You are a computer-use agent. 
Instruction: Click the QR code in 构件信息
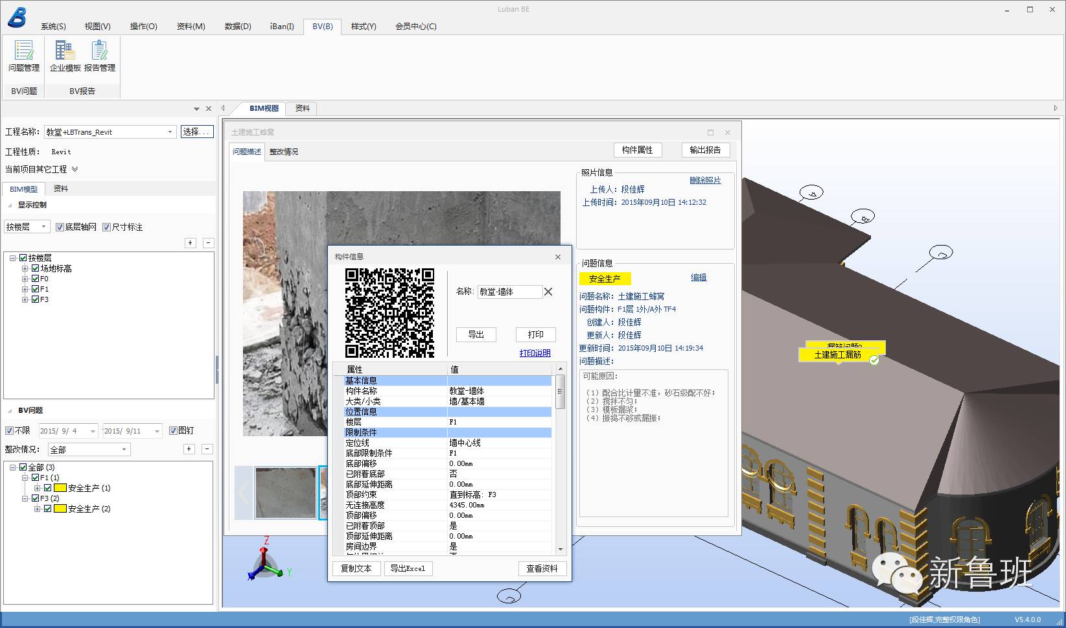pos(389,312)
